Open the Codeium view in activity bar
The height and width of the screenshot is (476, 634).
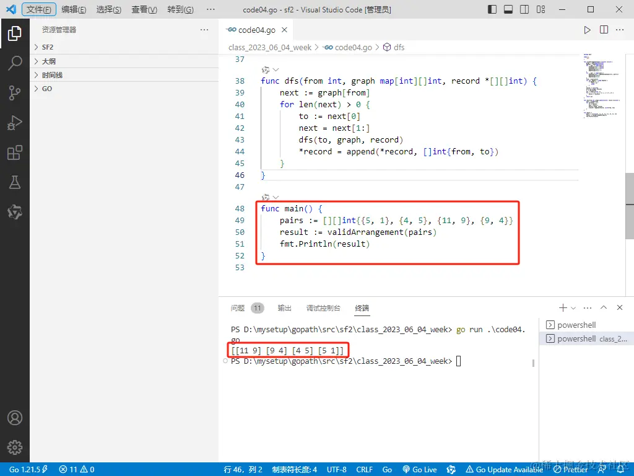pos(15,212)
